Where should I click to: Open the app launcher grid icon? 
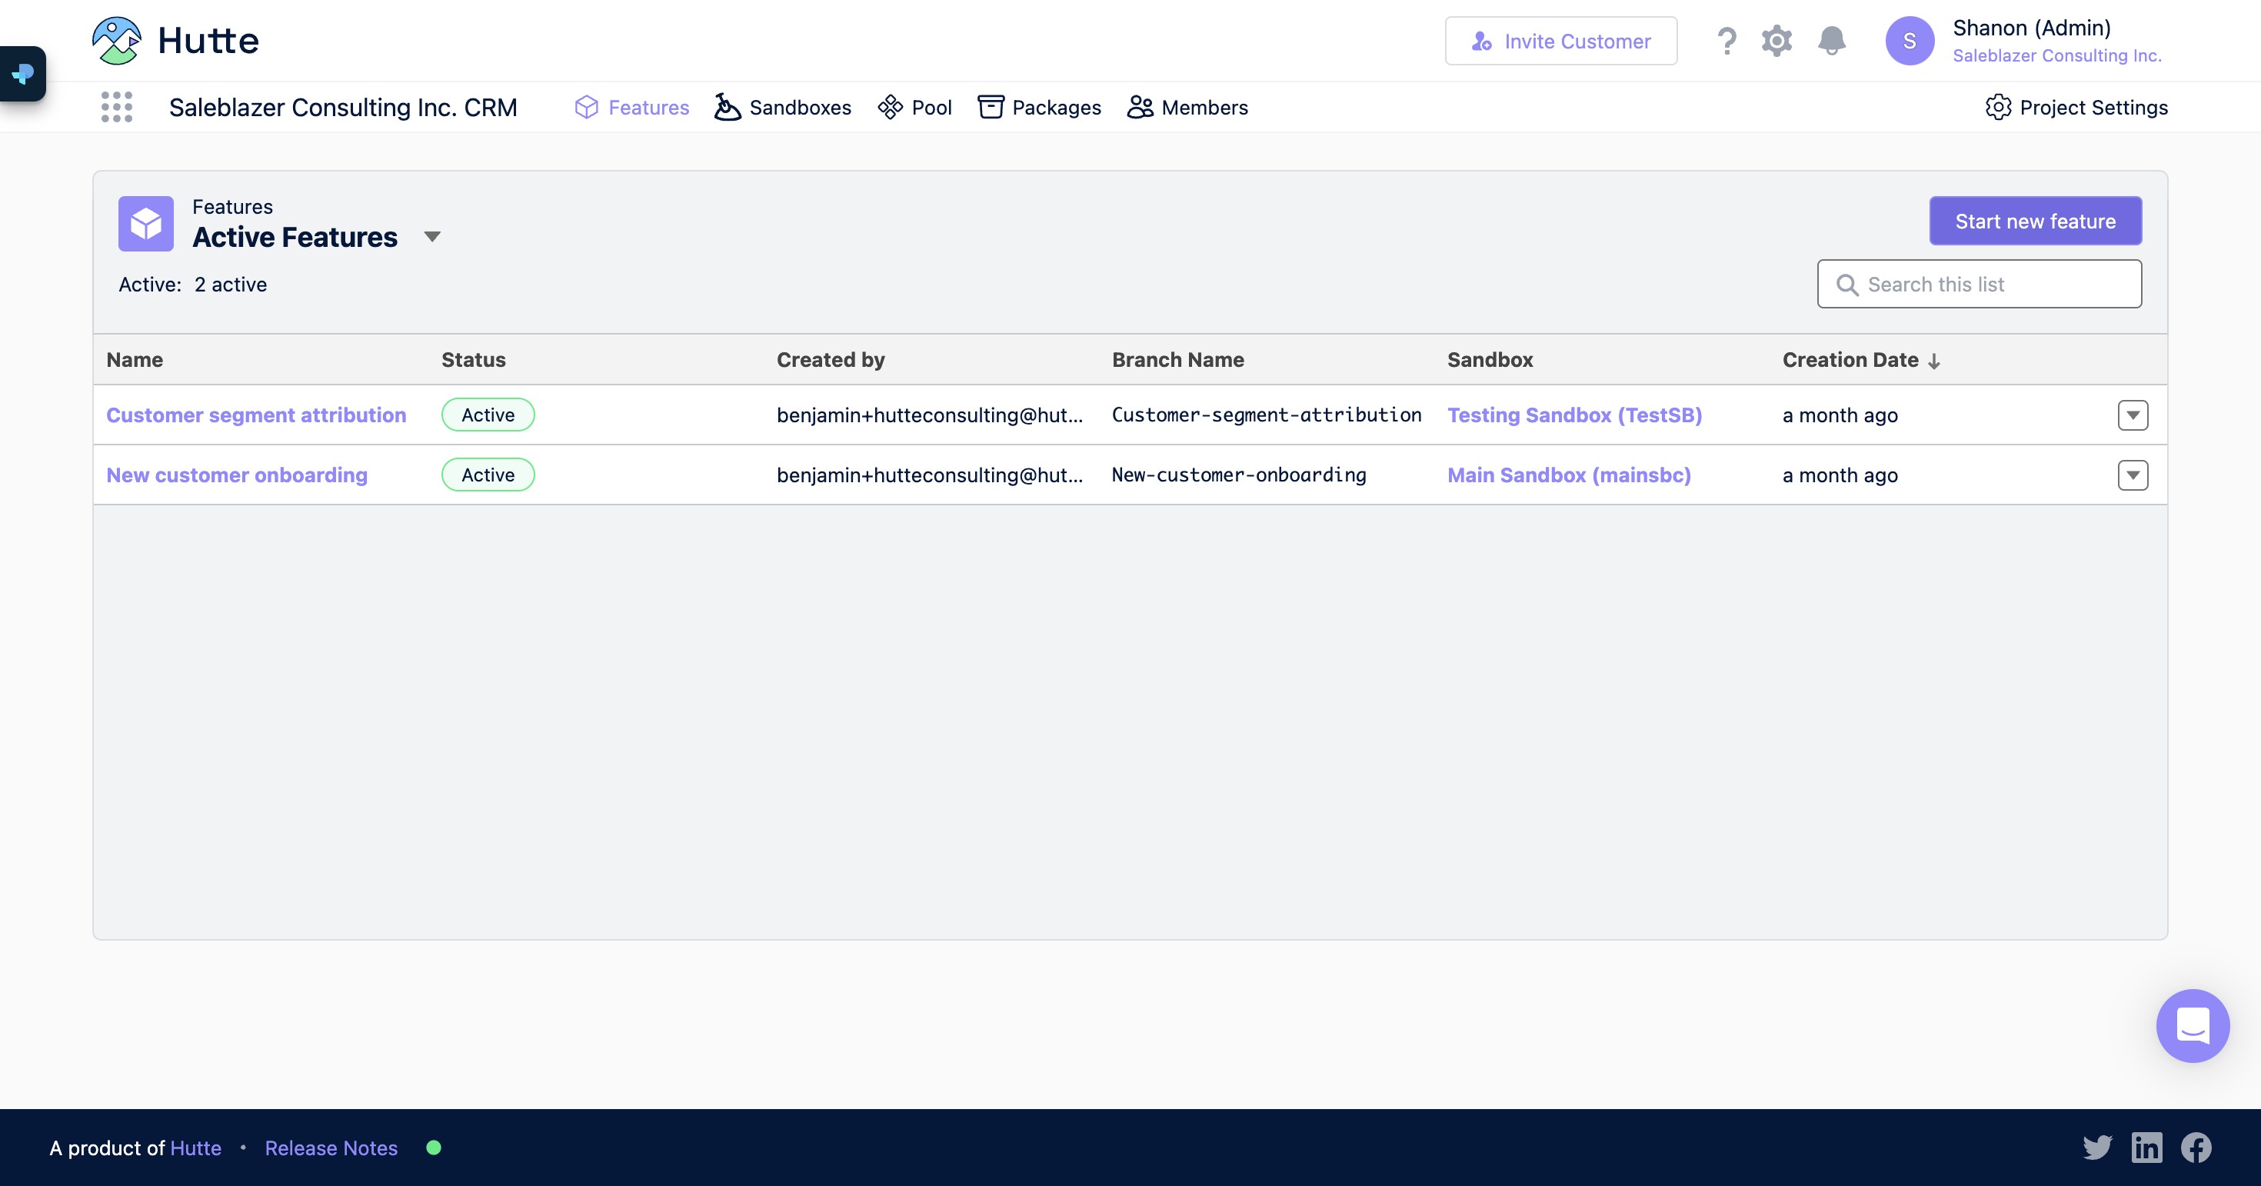pyautogui.click(x=117, y=107)
